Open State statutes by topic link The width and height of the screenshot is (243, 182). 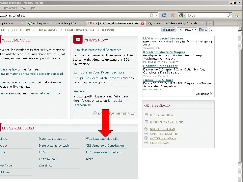pos(54,146)
